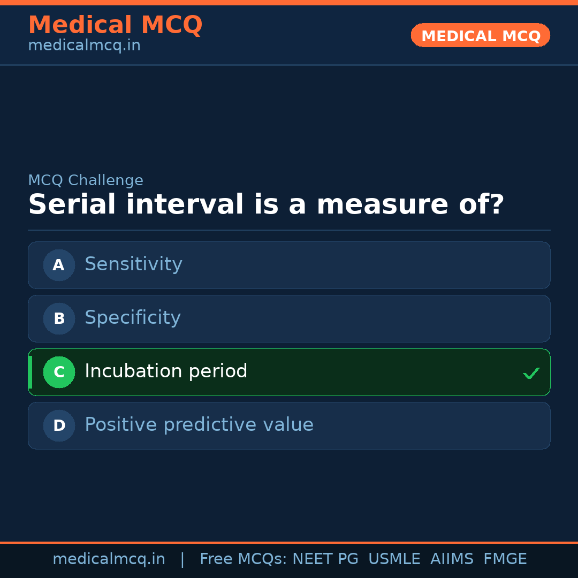This screenshot has height=578, width=578.
Task: Click the AIIMS footer text
Action: coord(452,559)
